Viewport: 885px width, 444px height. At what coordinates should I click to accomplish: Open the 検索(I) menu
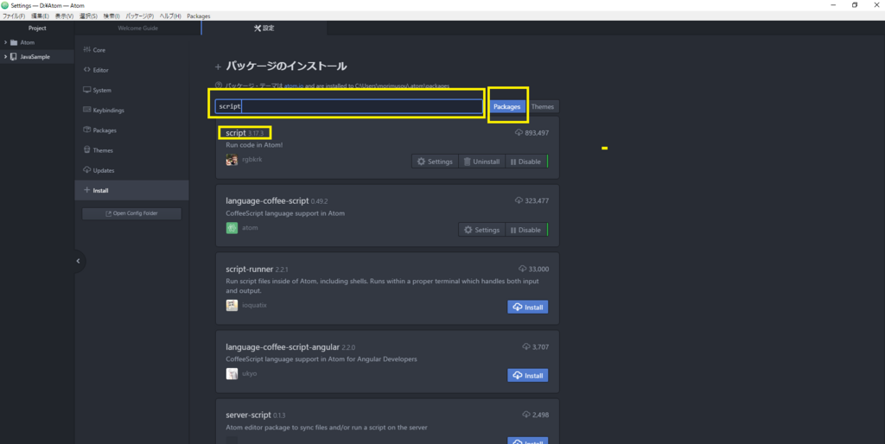tap(111, 16)
